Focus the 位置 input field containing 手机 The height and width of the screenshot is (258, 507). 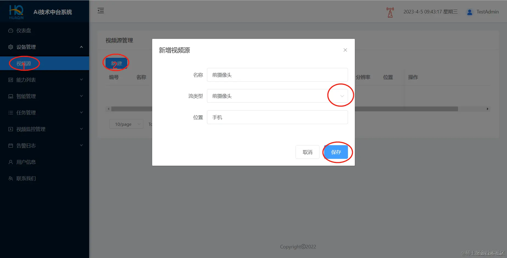click(277, 117)
